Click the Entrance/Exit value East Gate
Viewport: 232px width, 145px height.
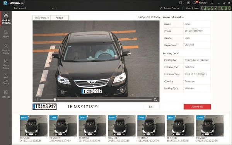(189, 67)
